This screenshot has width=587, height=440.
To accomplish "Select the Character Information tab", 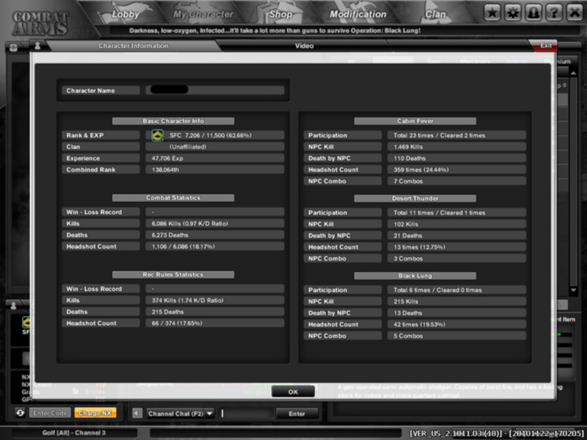I will (133, 46).
